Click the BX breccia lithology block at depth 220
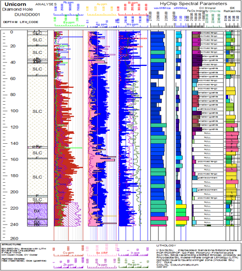Image resolution: width=242 pixels, height=271 pixels. [37, 211]
